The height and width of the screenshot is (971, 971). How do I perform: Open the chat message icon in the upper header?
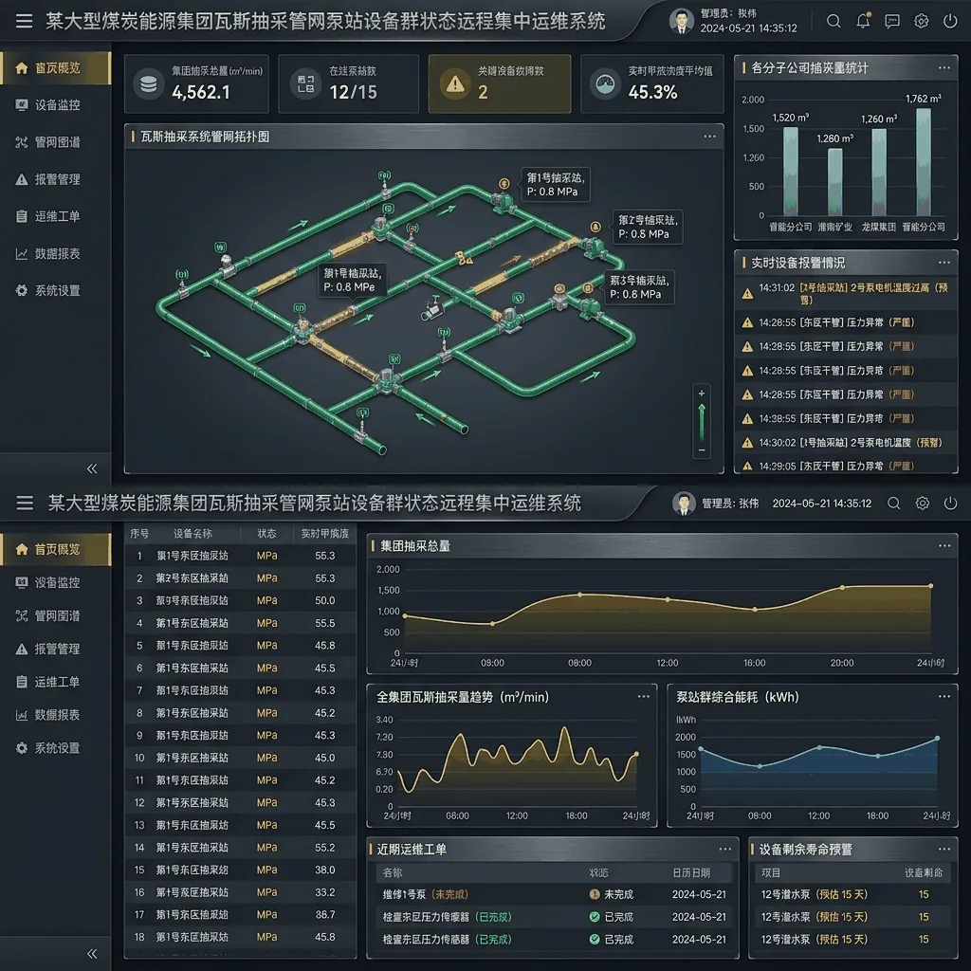[891, 21]
